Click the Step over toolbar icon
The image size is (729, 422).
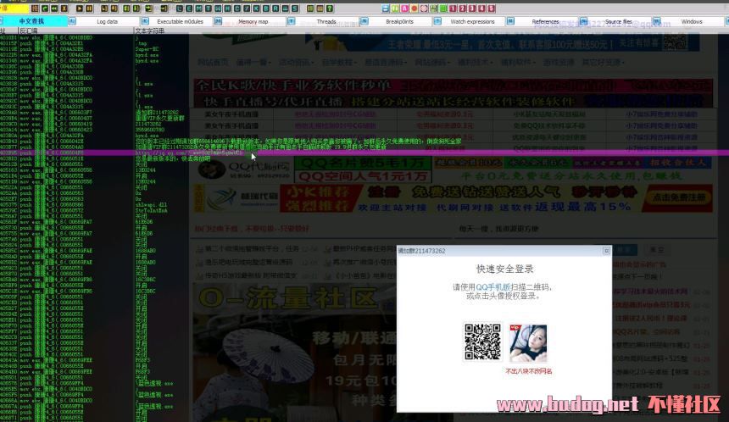click(114, 8)
